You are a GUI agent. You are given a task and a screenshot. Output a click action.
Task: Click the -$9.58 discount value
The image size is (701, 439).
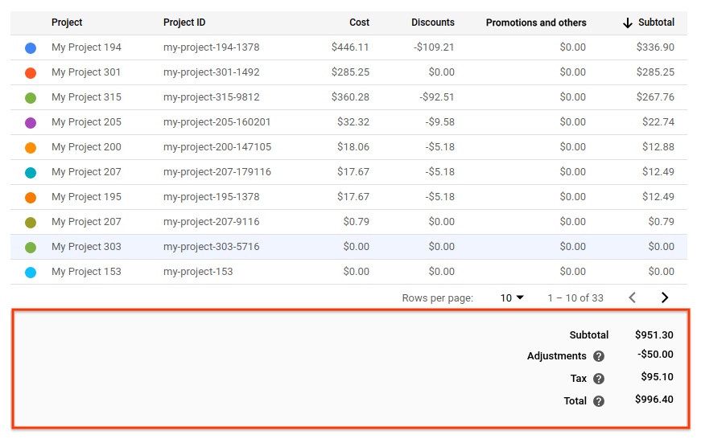[440, 122]
